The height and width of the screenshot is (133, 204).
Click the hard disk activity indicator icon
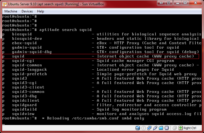(138, 128)
